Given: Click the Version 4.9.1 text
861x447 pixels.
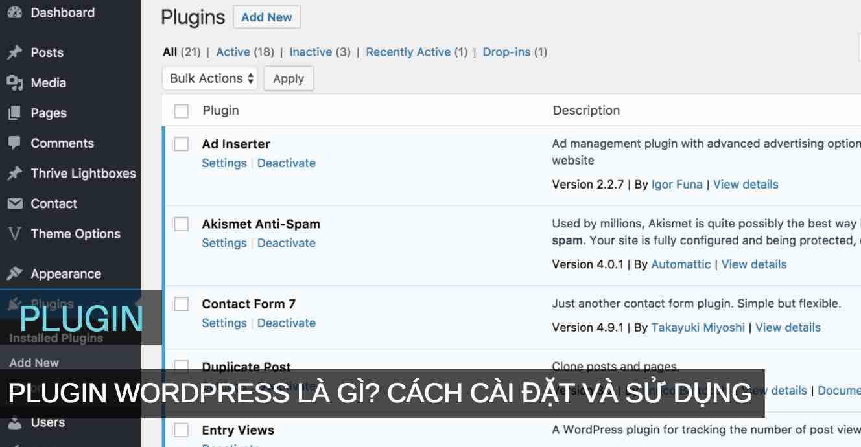Looking at the screenshot, I should point(588,328).
